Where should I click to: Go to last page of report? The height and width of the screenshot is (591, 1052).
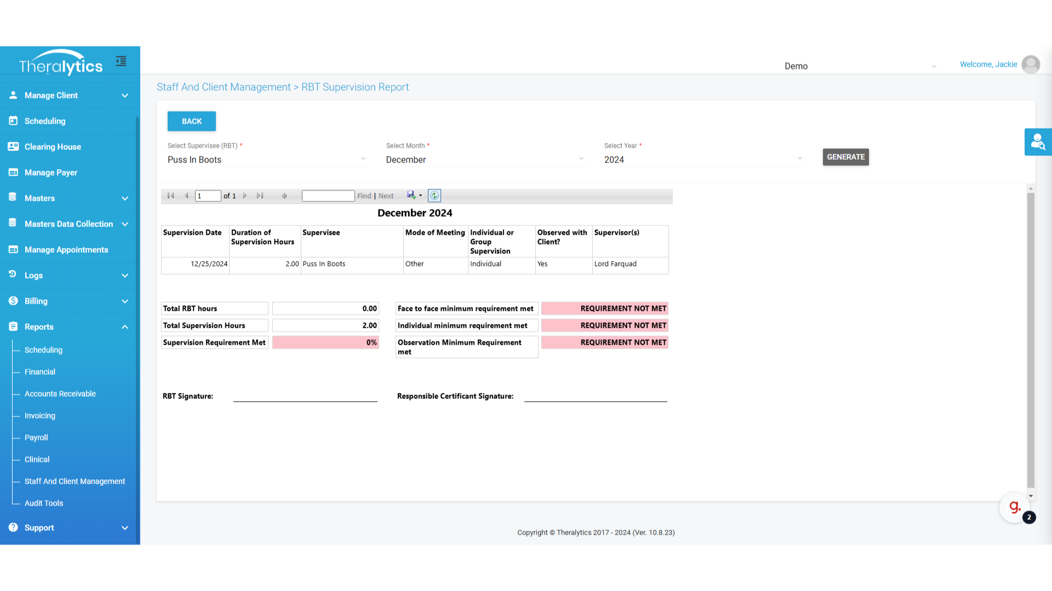click(x=260, y=196)
